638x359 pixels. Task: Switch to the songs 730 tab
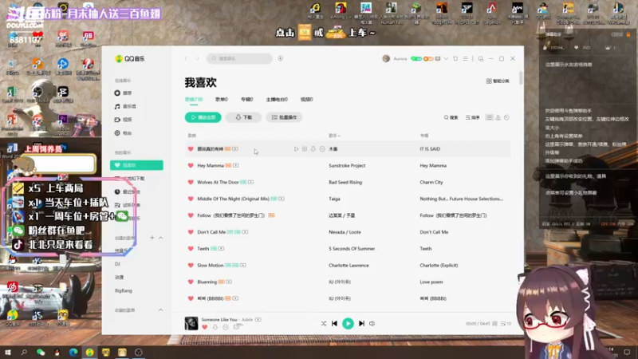(194, 99)
